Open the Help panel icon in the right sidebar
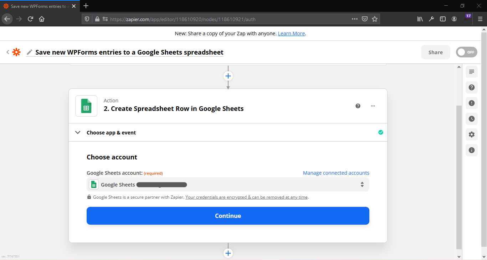Screen dimensions: 487x260 point(472,87)
